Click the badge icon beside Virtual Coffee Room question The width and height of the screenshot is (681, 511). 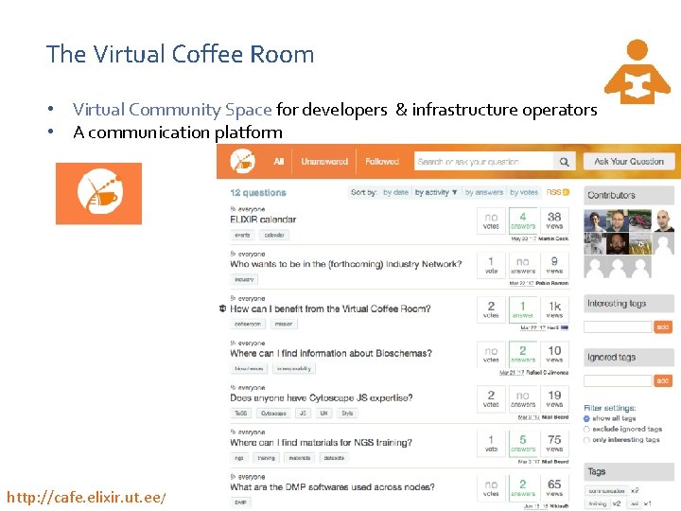pyautogui.click(x=223, y=308)
